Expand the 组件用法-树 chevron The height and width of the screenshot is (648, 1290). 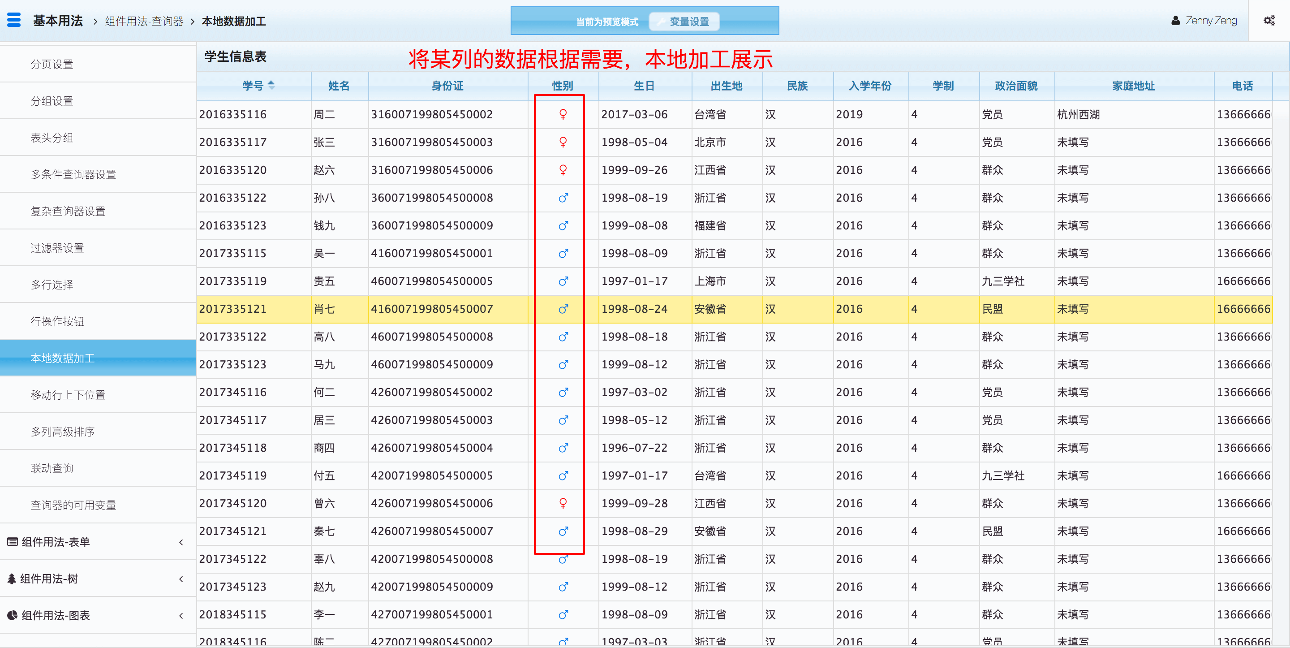tap(181, 579)
